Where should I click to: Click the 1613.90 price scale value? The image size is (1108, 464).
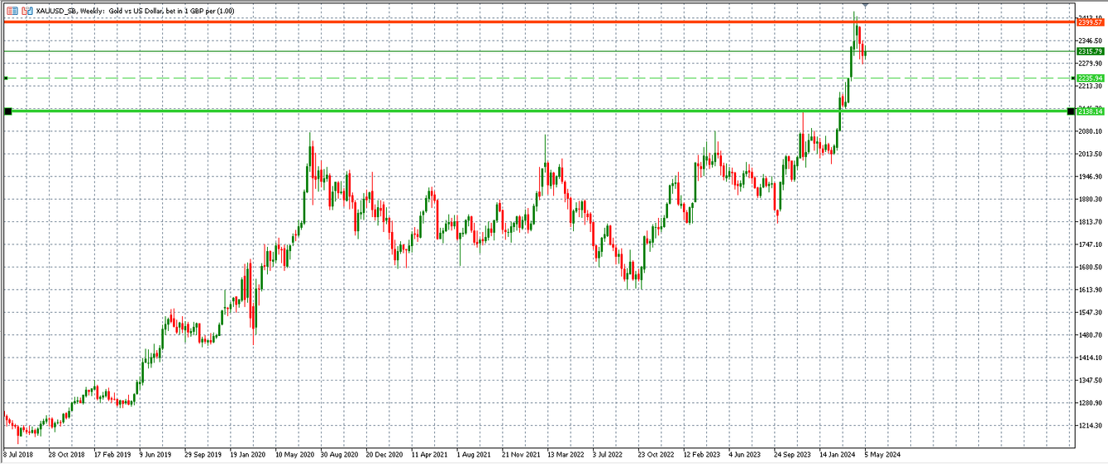tap(1091, 290)
